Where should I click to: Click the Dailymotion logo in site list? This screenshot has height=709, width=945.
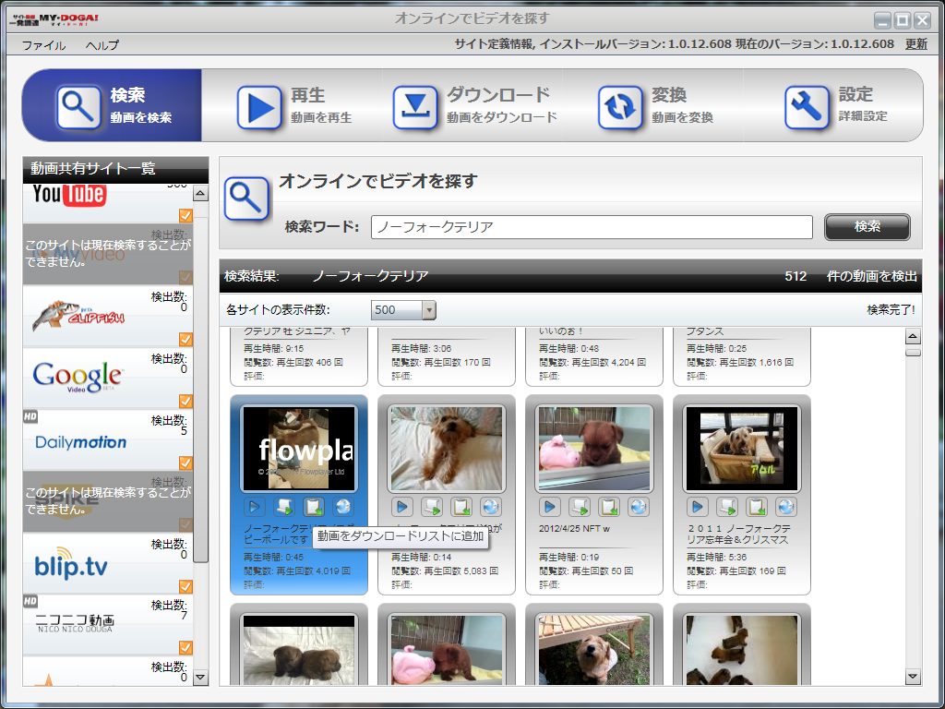tap(81, 442)
